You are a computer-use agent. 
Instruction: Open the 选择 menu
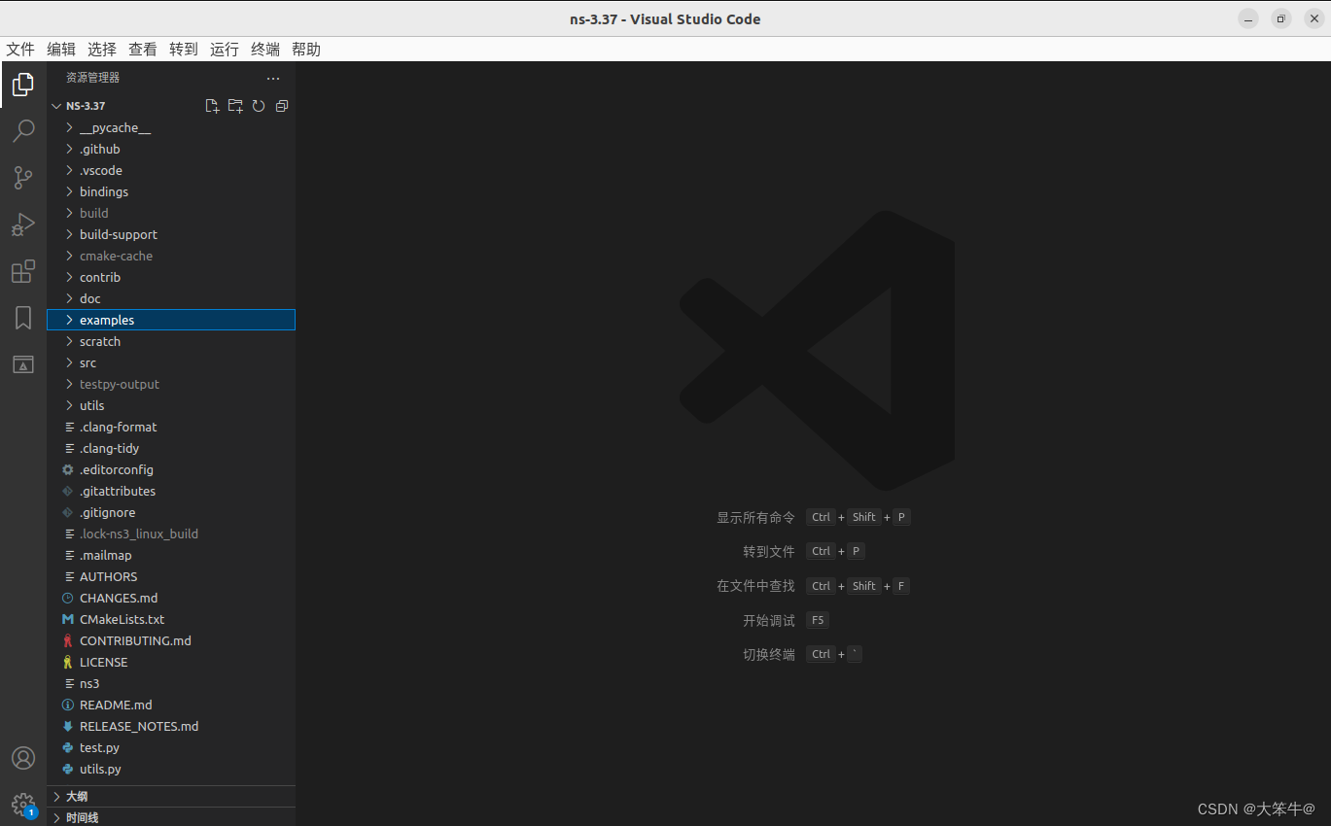102,50
